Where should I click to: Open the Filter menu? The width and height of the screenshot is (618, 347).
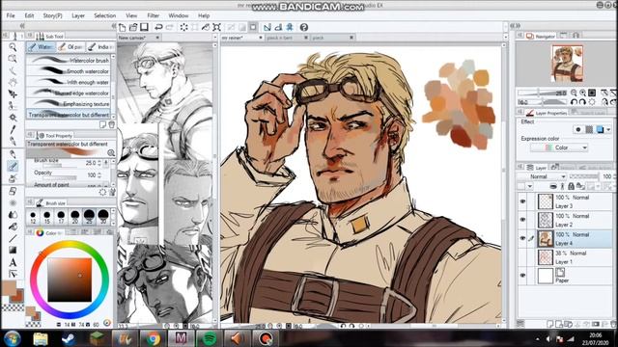pos(153,15)
